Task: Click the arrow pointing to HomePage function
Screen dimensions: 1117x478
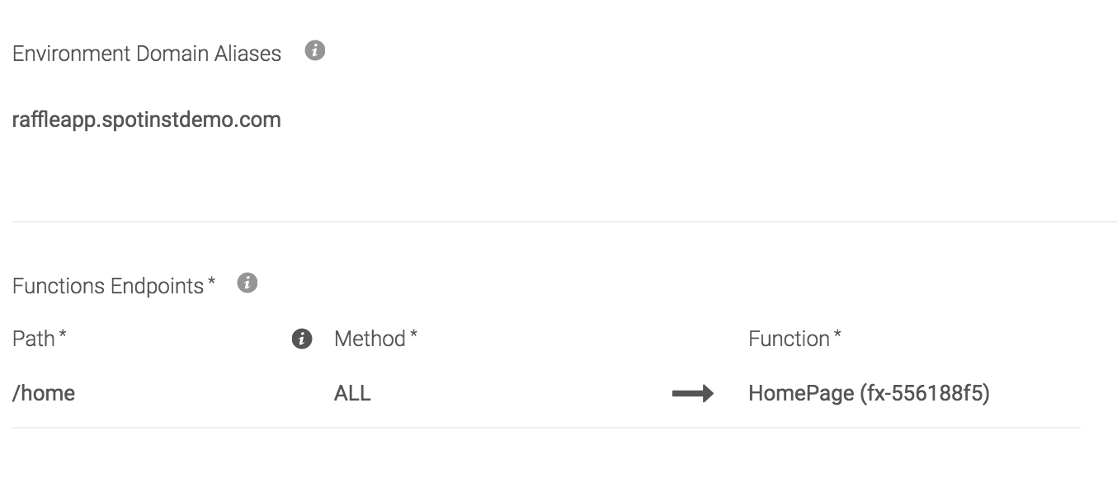Action: 692,394
